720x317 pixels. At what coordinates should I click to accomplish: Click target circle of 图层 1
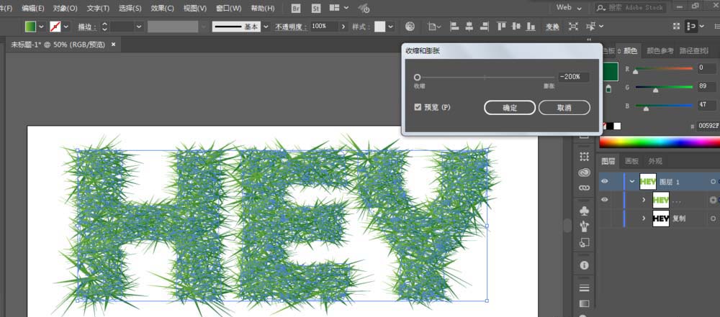coord(713,182)
